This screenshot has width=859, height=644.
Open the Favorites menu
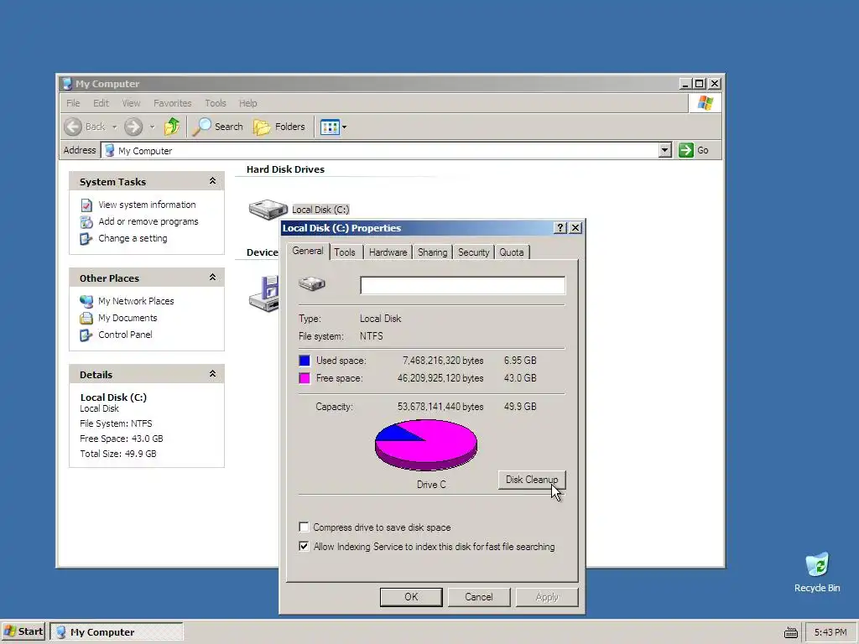point(173,103)
